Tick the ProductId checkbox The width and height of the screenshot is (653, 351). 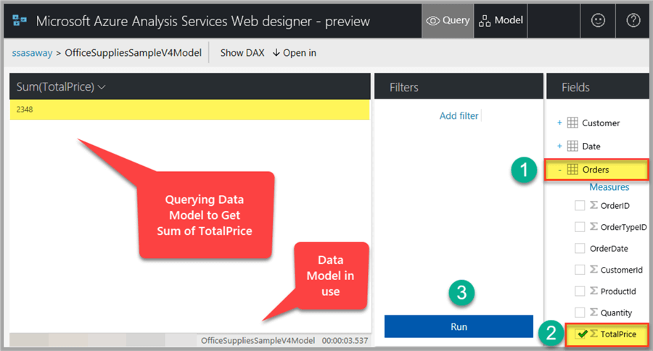coord(580,291)
